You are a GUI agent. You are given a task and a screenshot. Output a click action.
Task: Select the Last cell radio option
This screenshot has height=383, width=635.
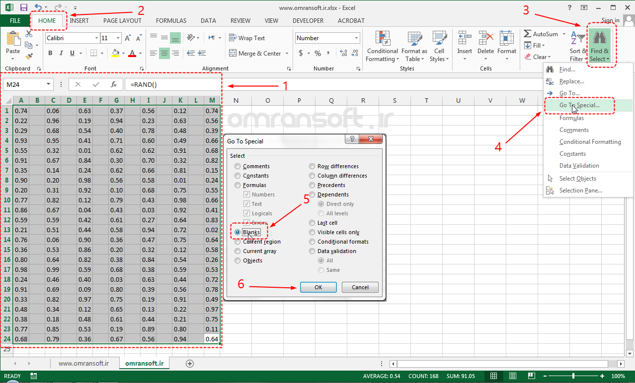pos(312,223)
